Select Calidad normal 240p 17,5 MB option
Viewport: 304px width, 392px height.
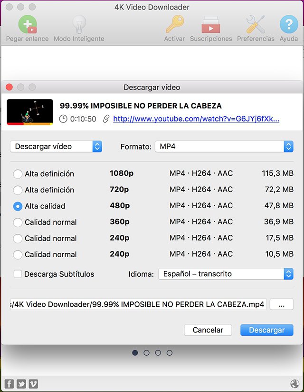click(x=18, y=239)
